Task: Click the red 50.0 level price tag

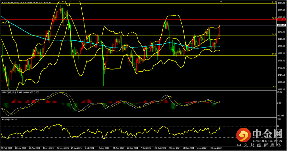Action: point(281,19)
